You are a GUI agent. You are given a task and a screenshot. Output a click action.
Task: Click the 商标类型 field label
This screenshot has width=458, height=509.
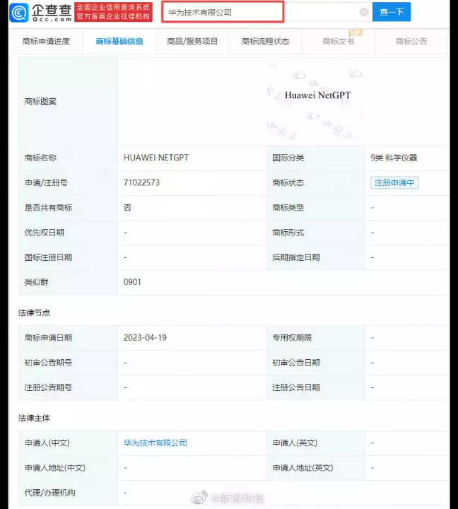pos(288,207)
